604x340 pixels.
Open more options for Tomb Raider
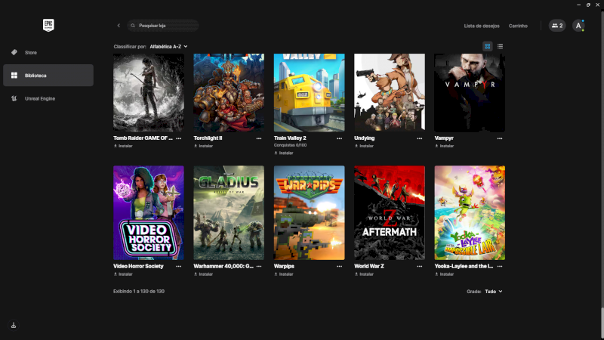[x=179, y=138]
